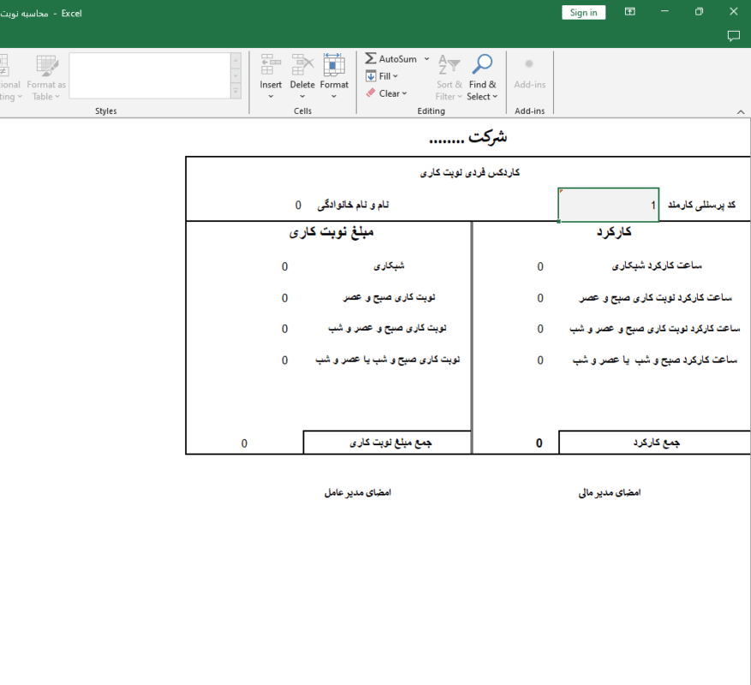751x685 pixels.
Task: Select the employee code cell containing 1
Action: pyautogui.click(x=608, y=205)
